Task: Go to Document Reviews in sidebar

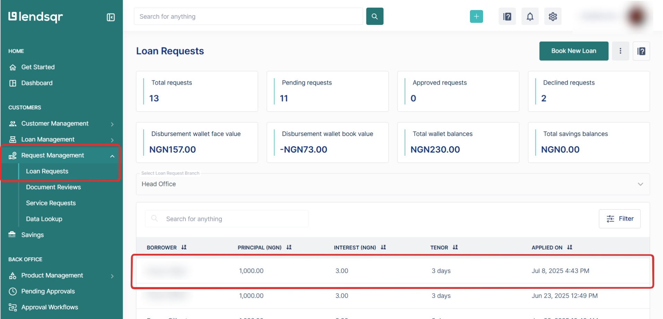Action: pyautogui.click(x=53, y=187)
